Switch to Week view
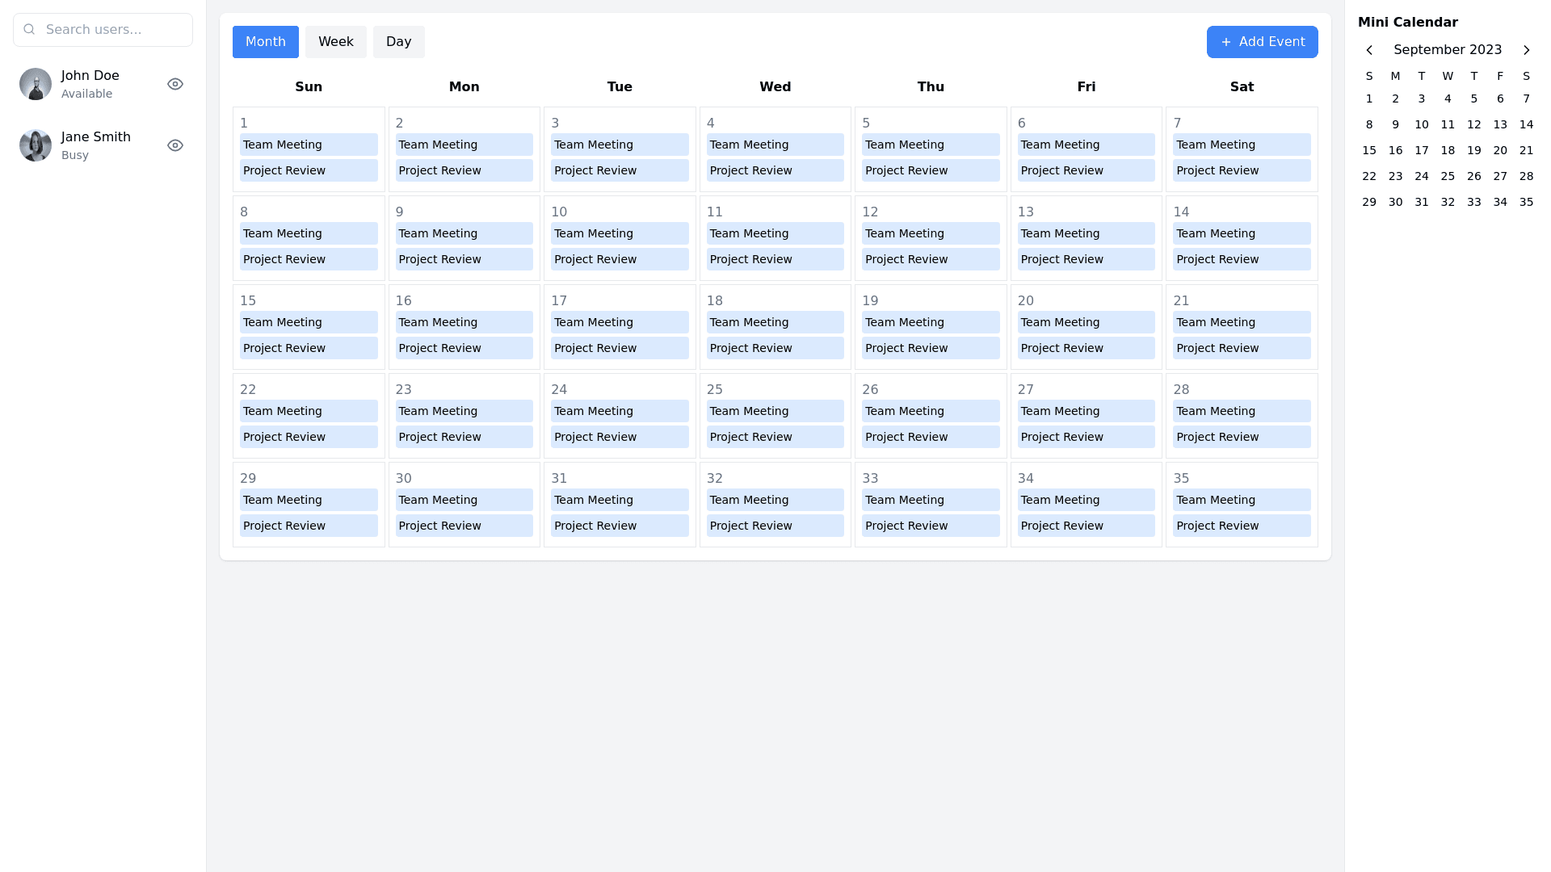1551x872 pixels. (x=335, y=42)
